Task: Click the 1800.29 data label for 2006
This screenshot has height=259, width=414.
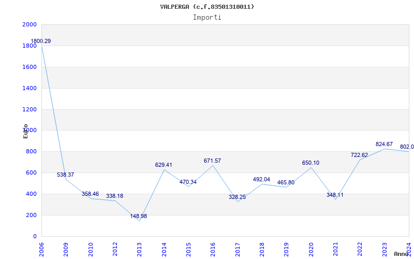Action: click(41, 41)
